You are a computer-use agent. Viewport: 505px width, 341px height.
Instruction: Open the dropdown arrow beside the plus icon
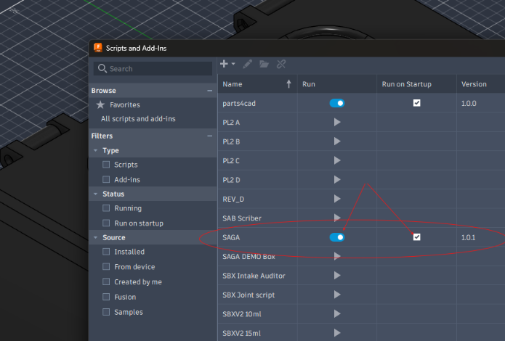tap(233, 64)
